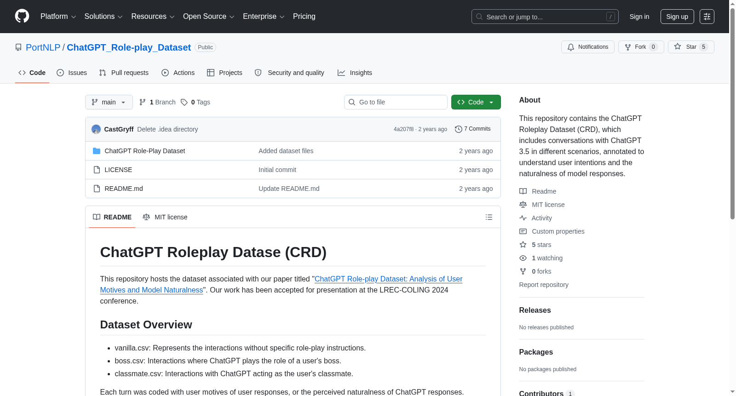
Task: Click the Go to file field
Action: [x=396, y=102]
